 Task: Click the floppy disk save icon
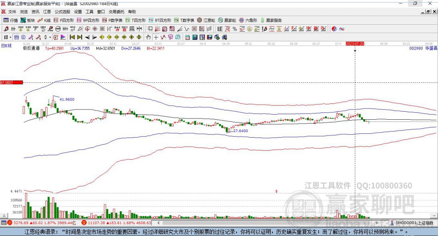(x=210, y=37)
